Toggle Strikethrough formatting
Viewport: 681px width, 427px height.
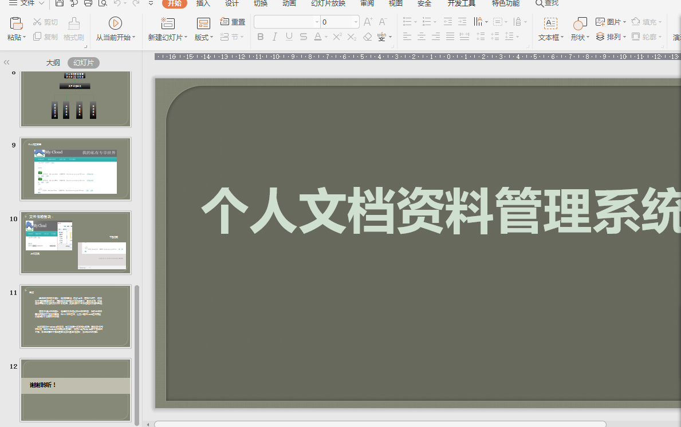[303, 37]
